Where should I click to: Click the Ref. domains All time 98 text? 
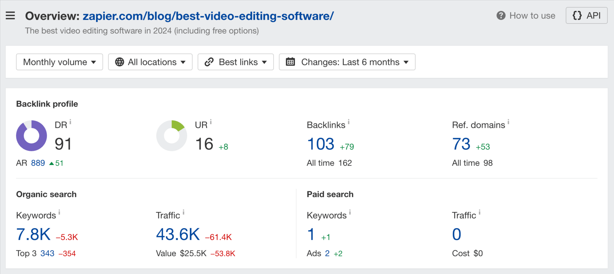point(472,163)
